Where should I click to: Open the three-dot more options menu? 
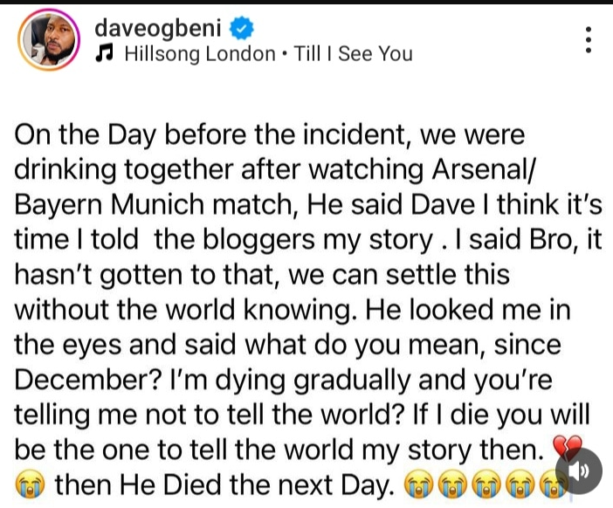589,39
